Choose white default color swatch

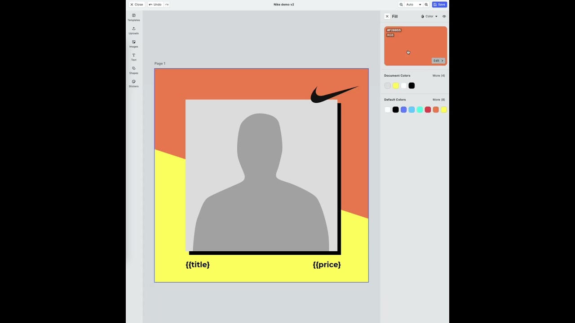coord(388,109)
